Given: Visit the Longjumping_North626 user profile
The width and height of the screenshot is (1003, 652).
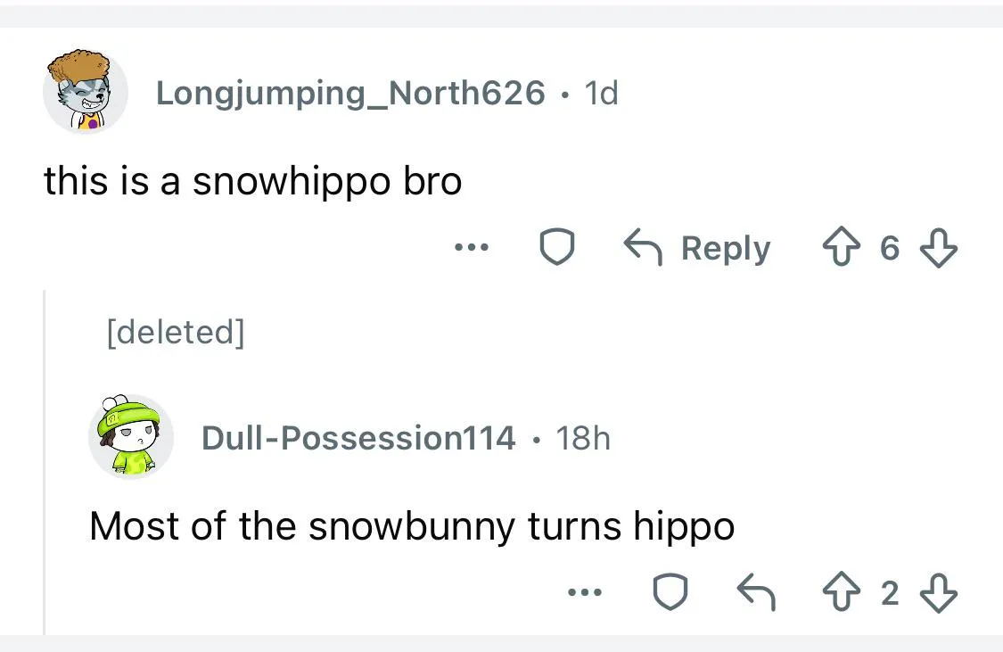Looking at the screenshot, I should (x=350, y=92).
